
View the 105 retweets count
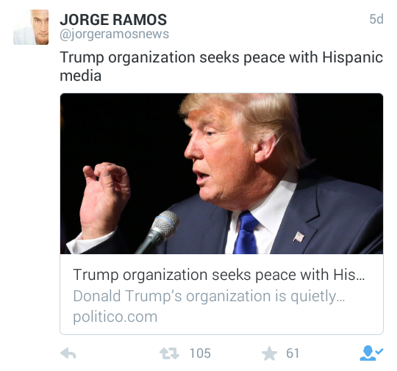tap(200, 353)
